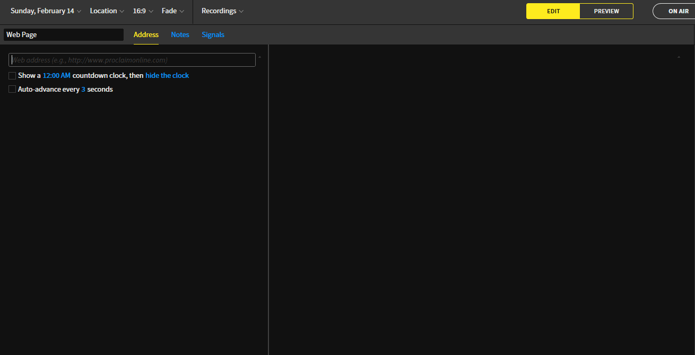695x355 pixels.
Task: Open the Notes tab
Action: [180, 34]
